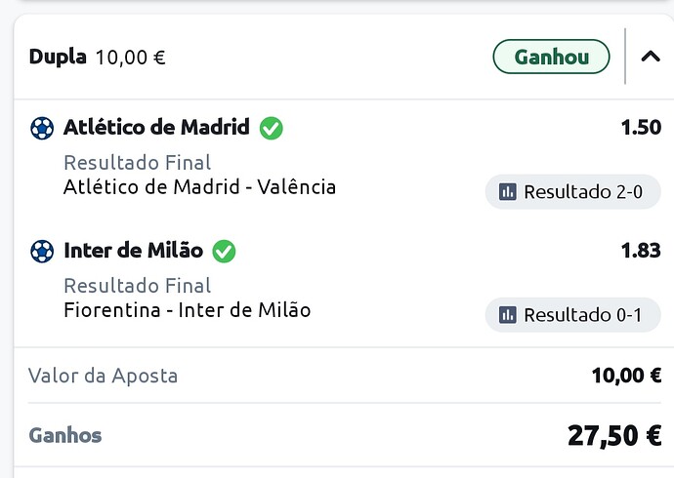Click the Ganhos 27,50 € amount
This screenshot has height=478, width=674.
(614, 435)
